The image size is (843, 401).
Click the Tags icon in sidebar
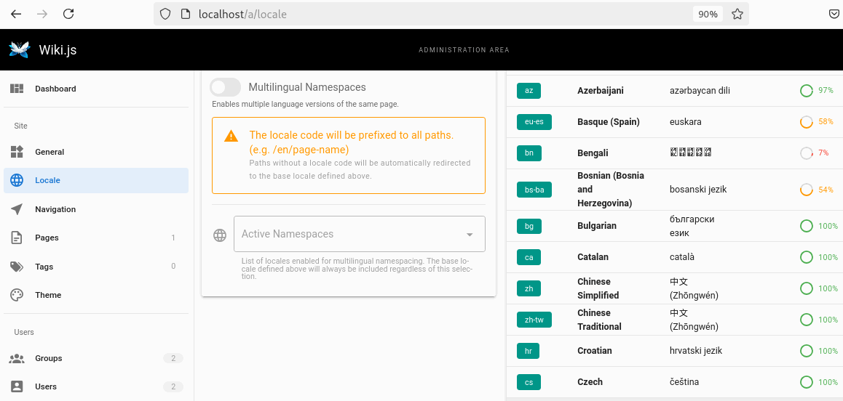point(17,267)
